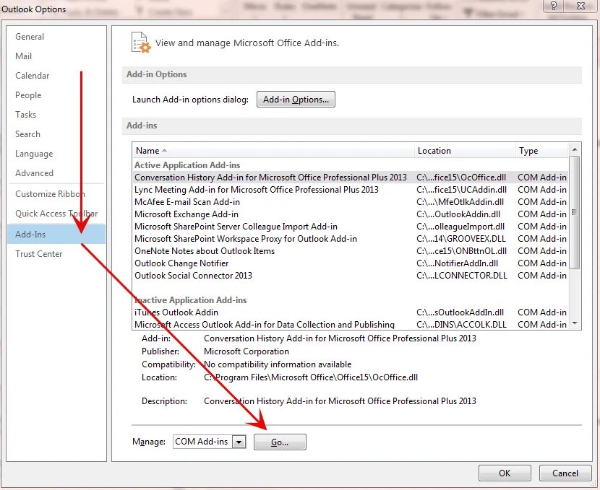Click the Add-in Options button
The height and width of the screenshot is (490, 600).
(x=296, y=100)
